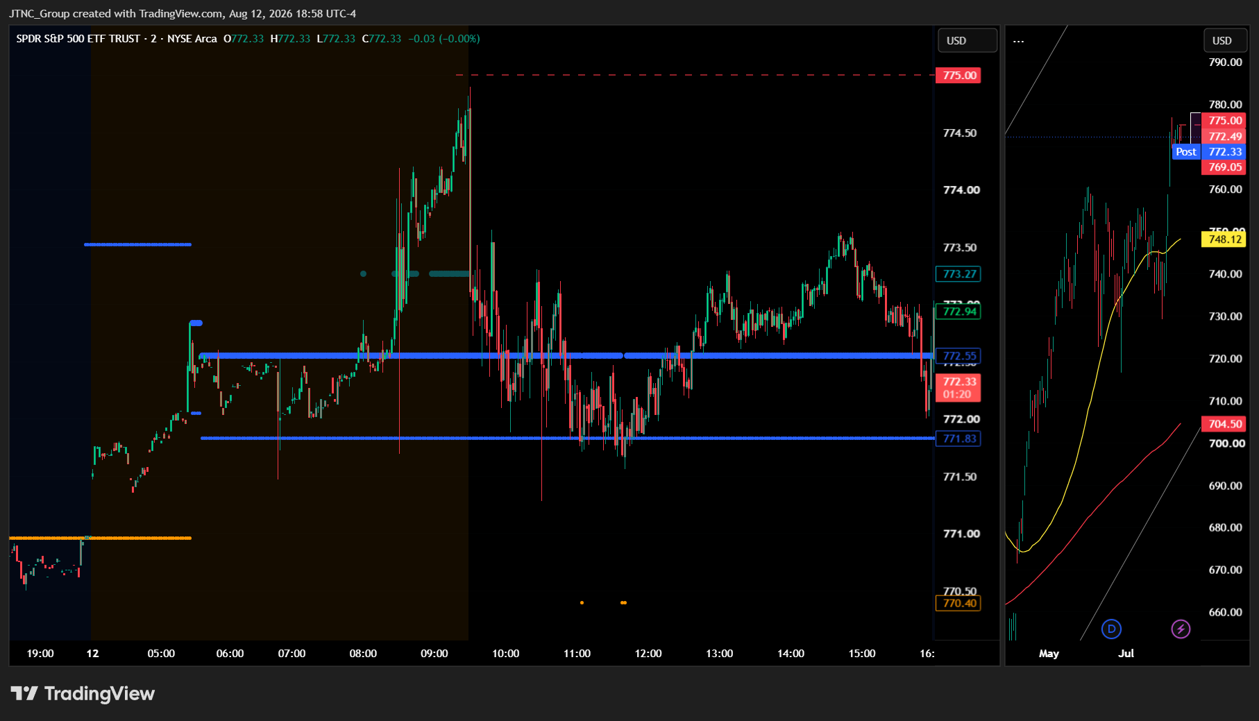Click the blue 772.33 post-market price label
This screenshot has width=1259, height=721.
(1224, 152)
